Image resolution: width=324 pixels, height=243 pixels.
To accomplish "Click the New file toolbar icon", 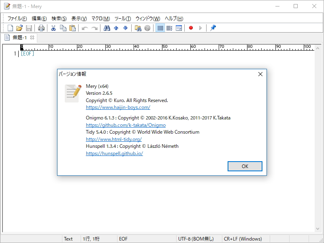I will pos(11,28).
